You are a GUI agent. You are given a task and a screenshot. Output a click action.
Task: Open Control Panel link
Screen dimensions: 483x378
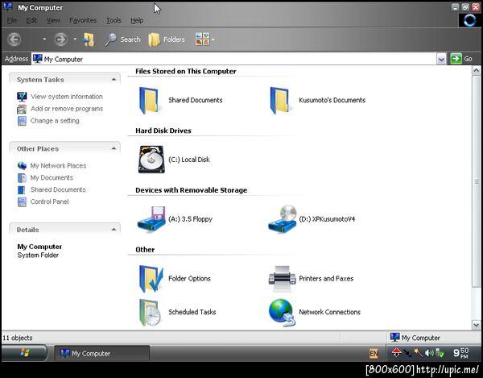coord(50,201)
